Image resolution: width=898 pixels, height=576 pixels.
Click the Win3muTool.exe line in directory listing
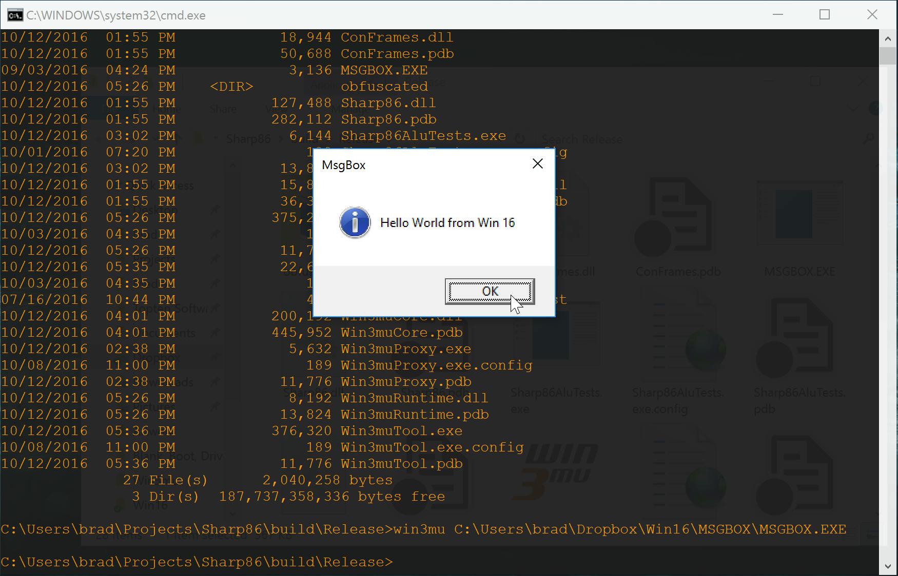tap(401, 431)
